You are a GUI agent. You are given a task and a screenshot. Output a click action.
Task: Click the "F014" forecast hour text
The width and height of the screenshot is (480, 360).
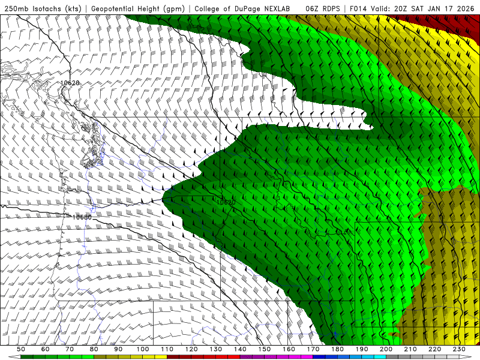(x=358, y=8)
